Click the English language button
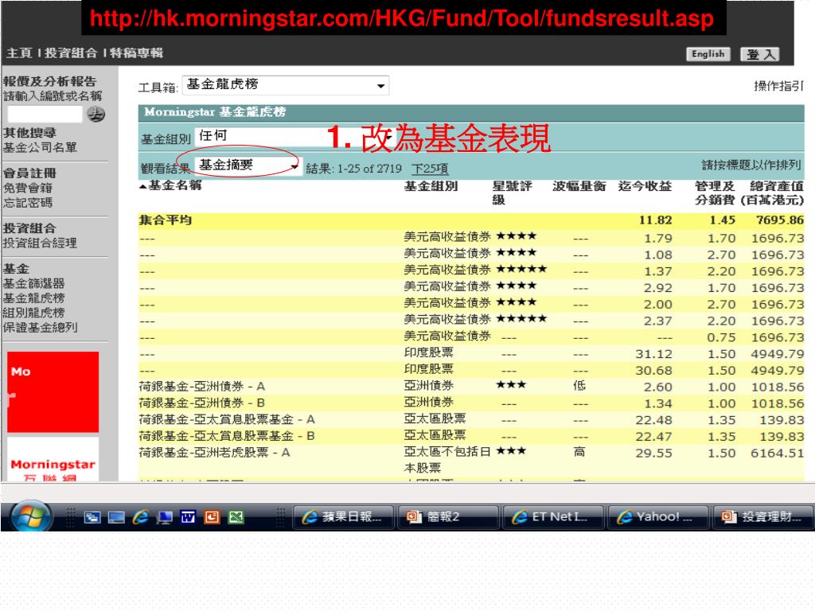Screen dimensions: 815x611 click(708, 54)
